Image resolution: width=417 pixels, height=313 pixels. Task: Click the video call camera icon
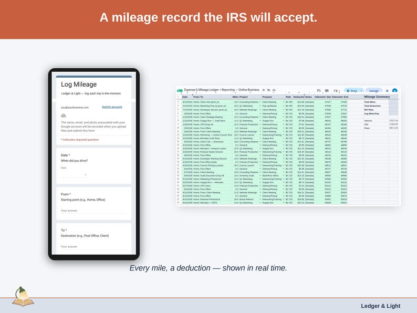[x=336, y=91]
